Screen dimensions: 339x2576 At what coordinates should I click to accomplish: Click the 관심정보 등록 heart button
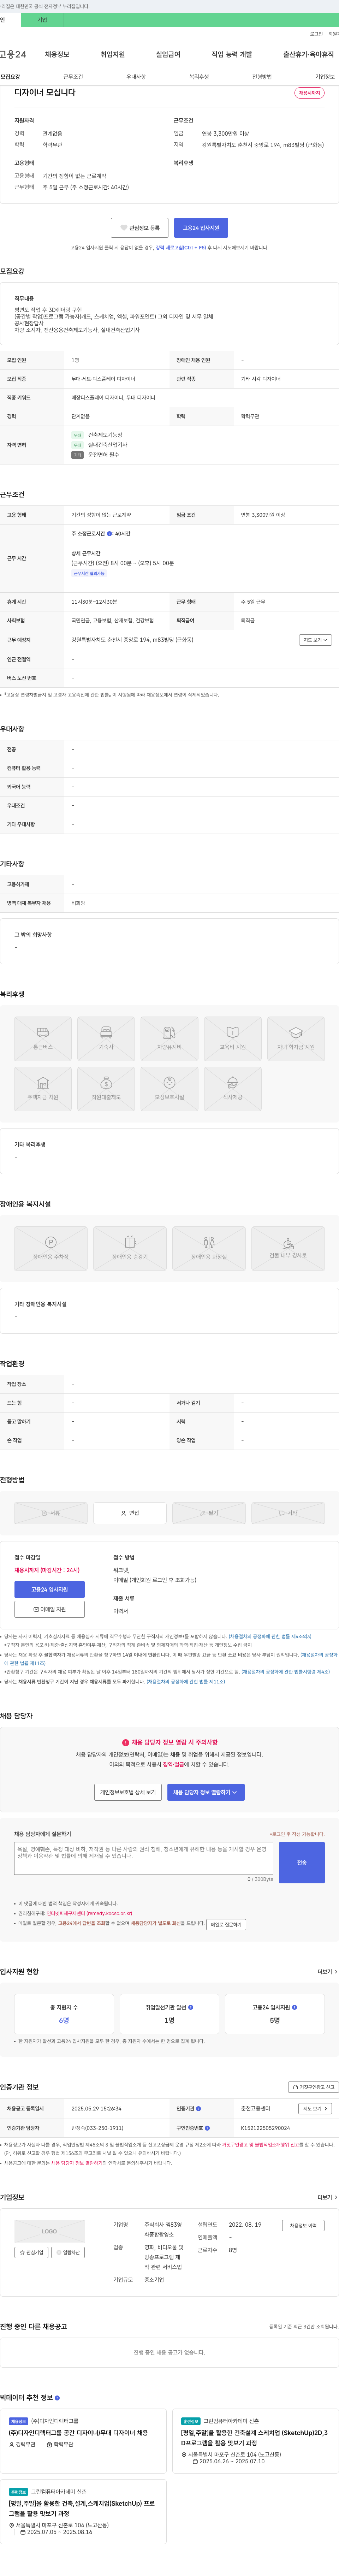[139, 228]
